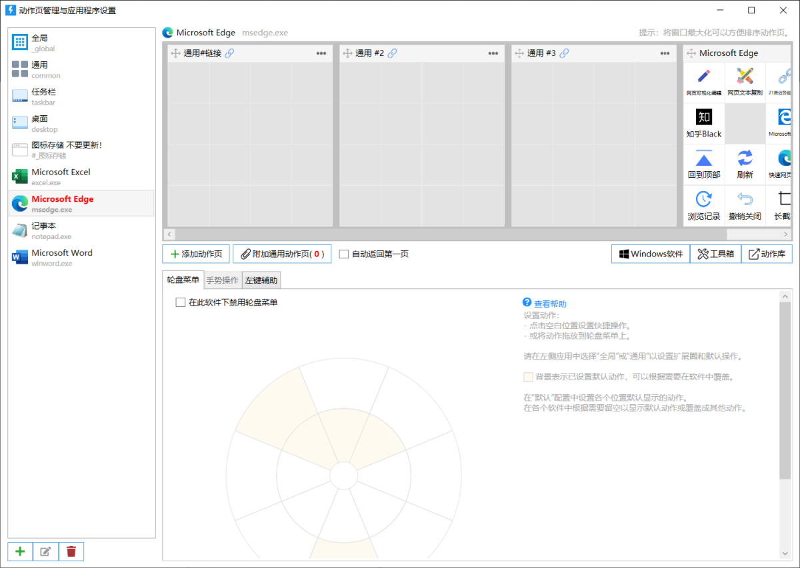Select Microsoft Edge in the app list
This screenshot has width=800, height=568.
81,203
